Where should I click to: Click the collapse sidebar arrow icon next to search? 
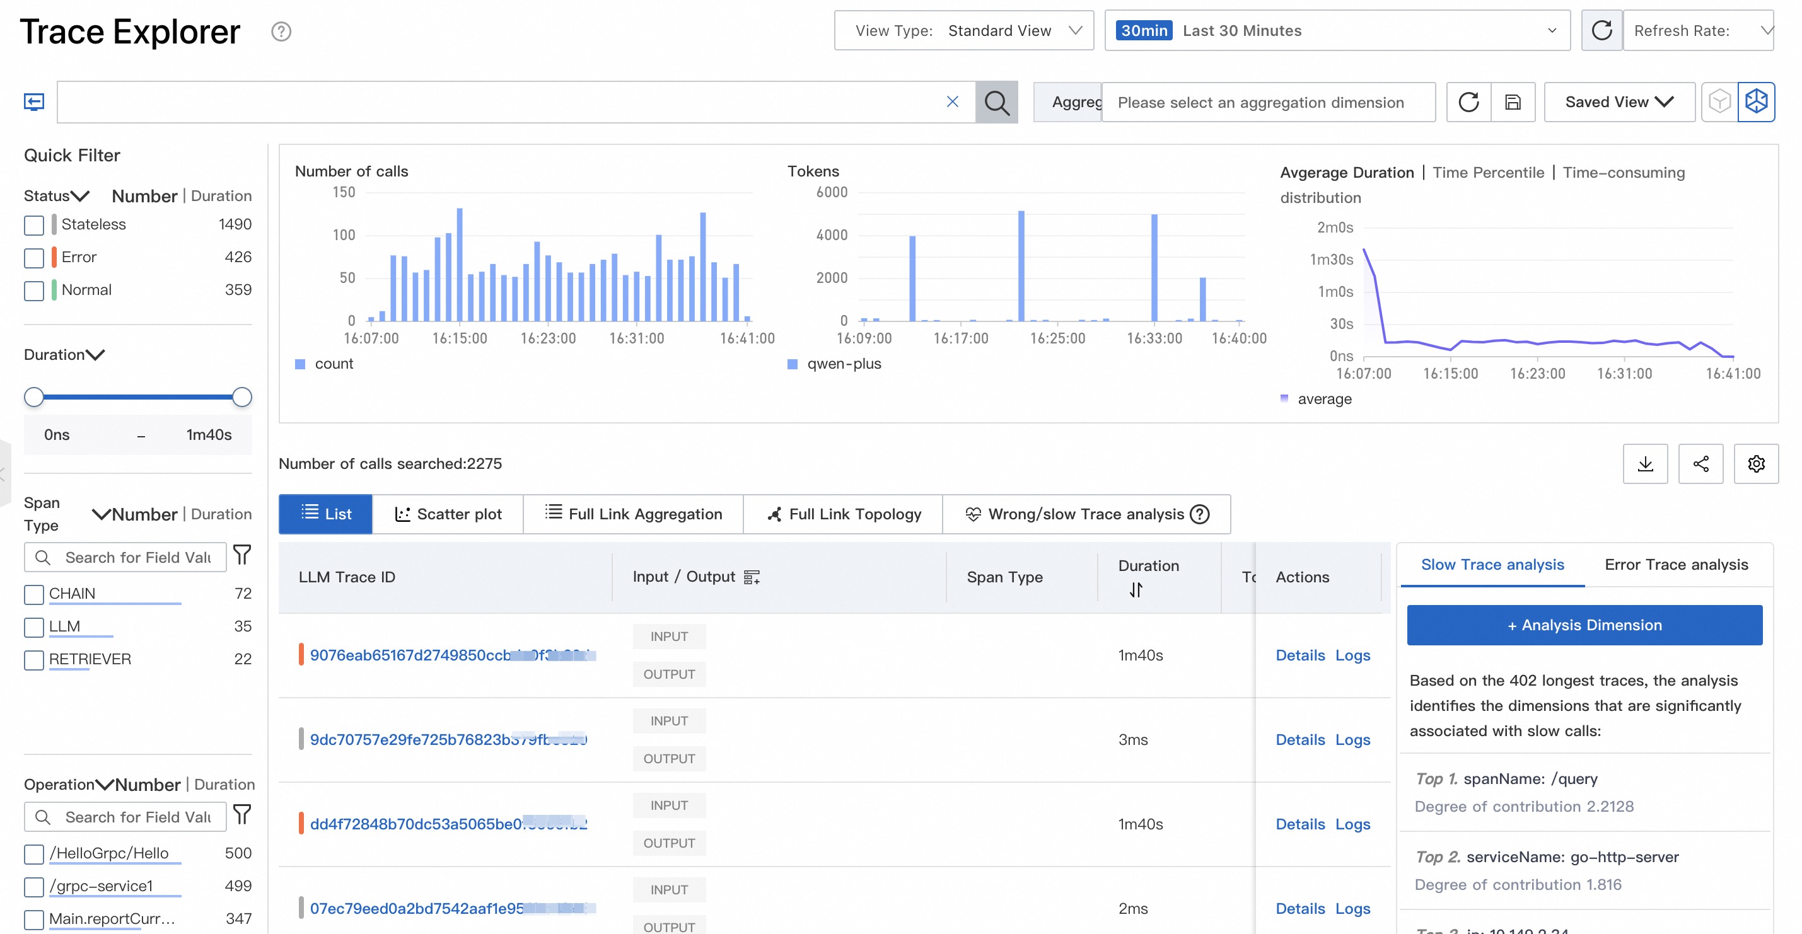(33, 101)
